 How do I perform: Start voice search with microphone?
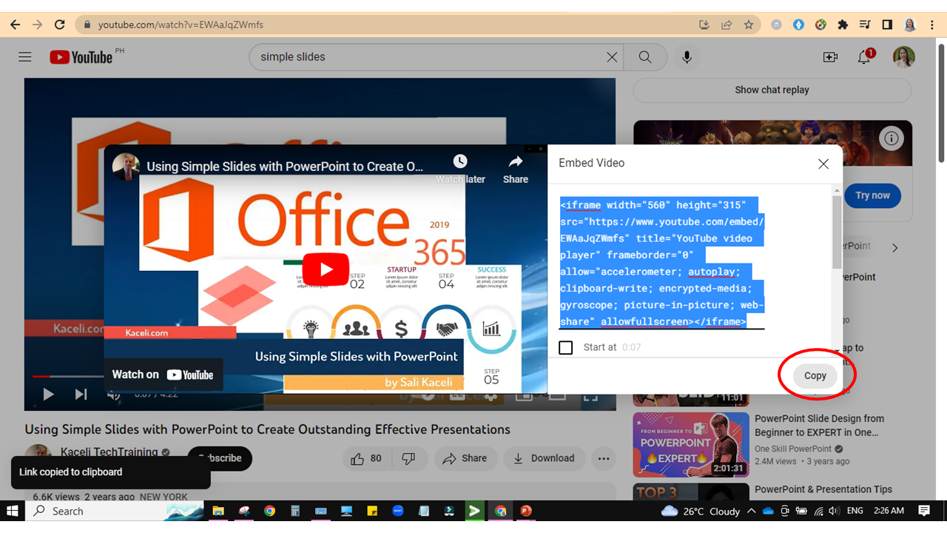coord(687,57)
